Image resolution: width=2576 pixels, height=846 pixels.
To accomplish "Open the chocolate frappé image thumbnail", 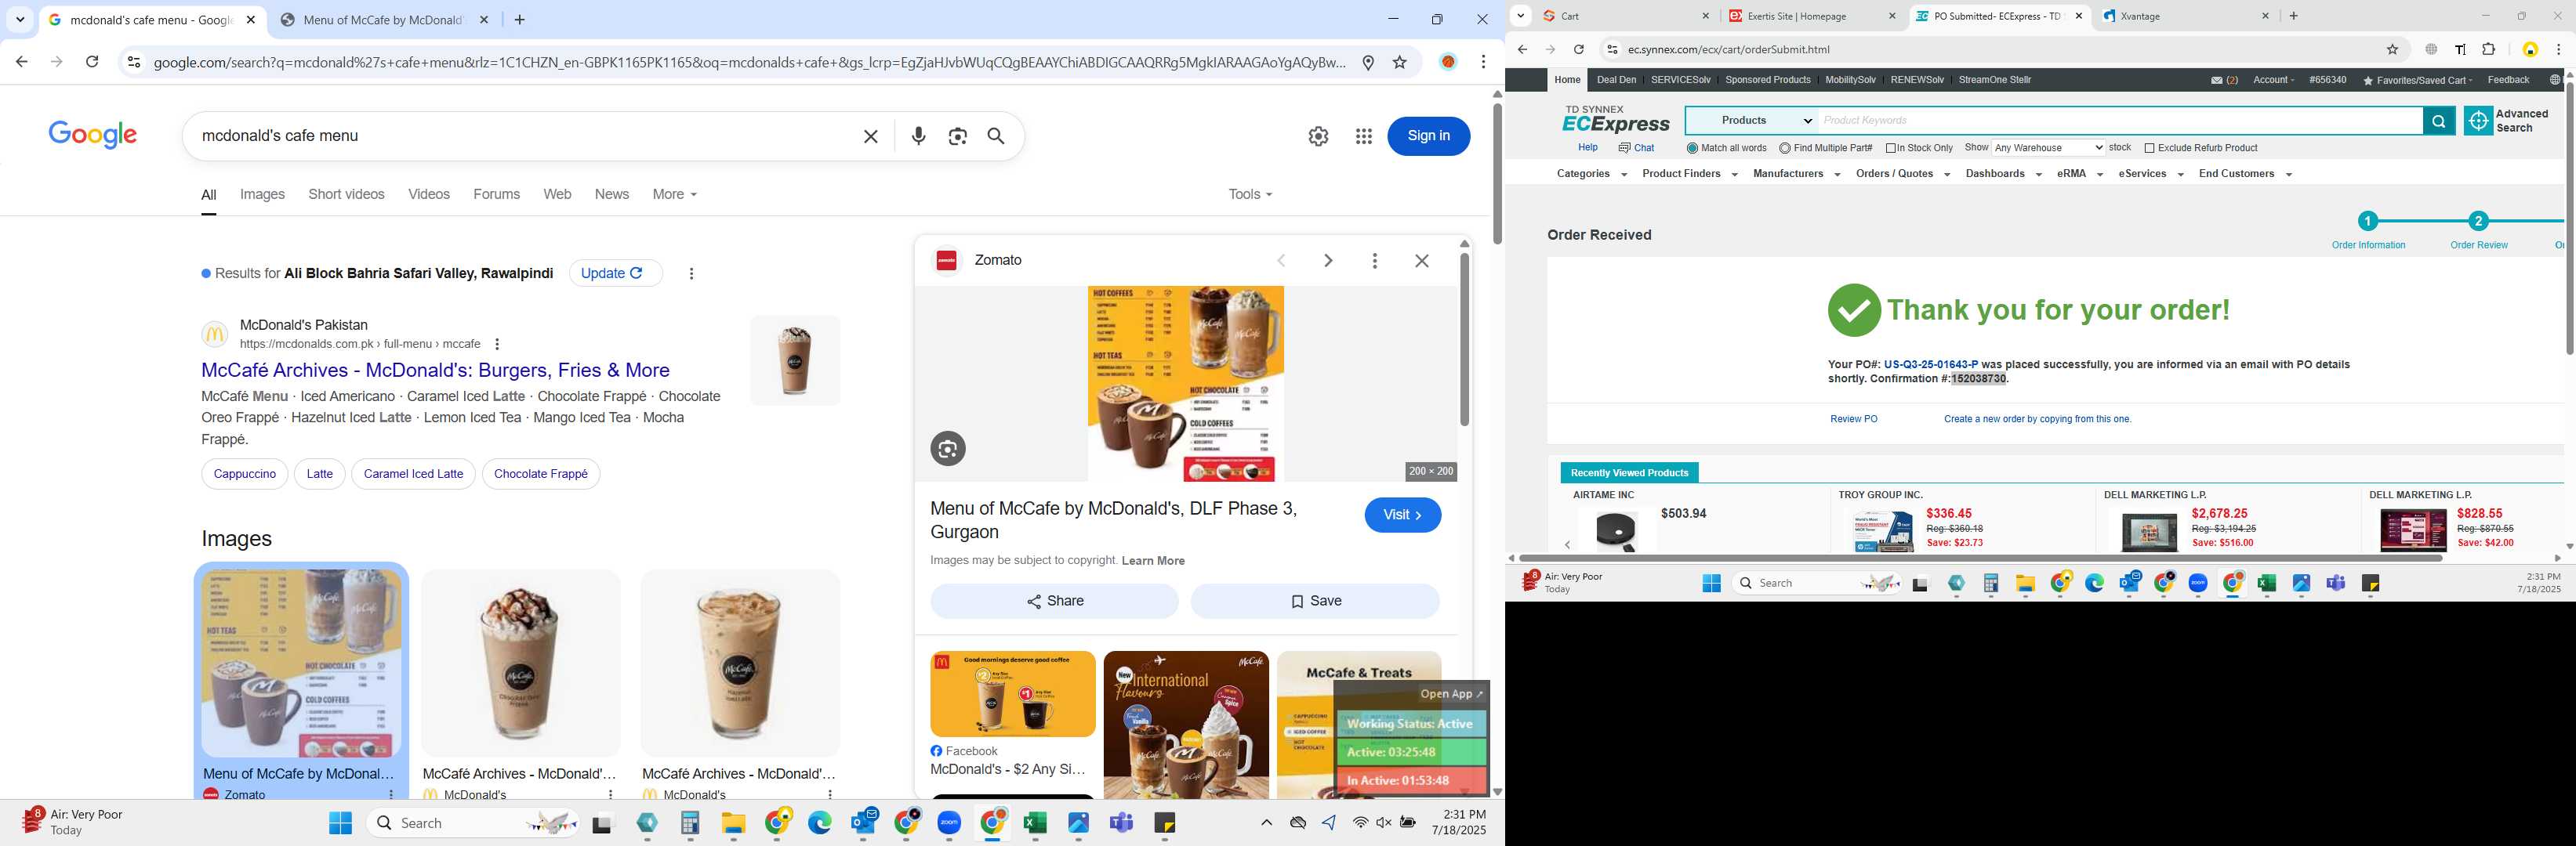I will tap(520, 663).
